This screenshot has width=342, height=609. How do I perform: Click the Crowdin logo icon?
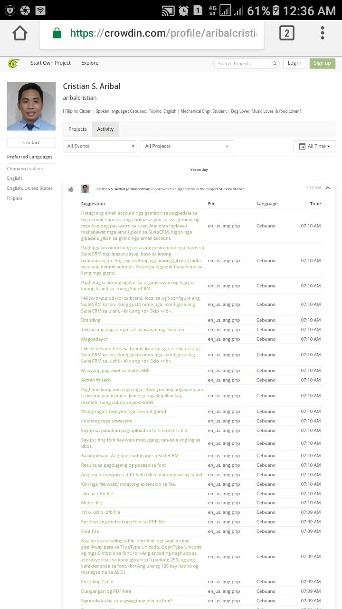pos(14,63)
